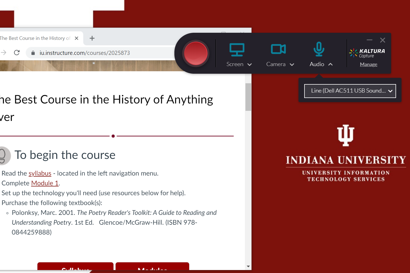The height and width of the screenshot is (273, 410).
Task: Reload the browser page
Action: tap(17, 52)
